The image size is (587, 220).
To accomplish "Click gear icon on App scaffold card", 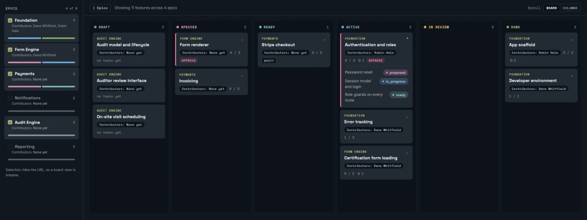I will (x=511, y=60).
